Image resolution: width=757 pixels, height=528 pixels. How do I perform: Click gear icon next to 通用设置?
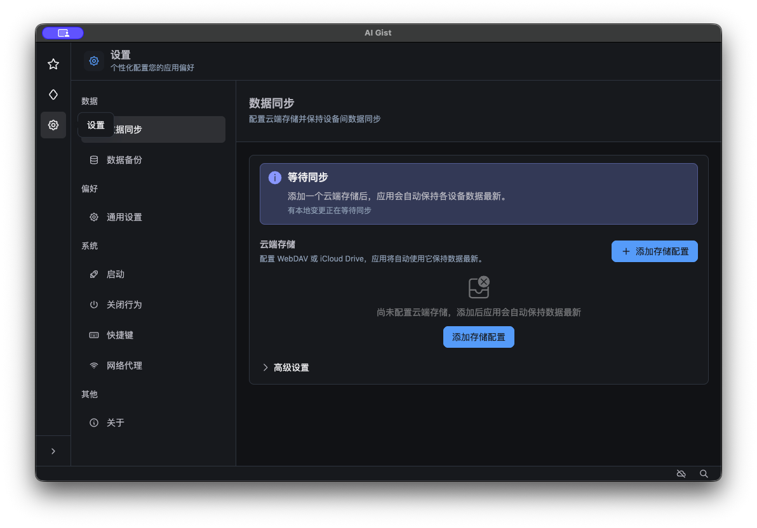93,217
